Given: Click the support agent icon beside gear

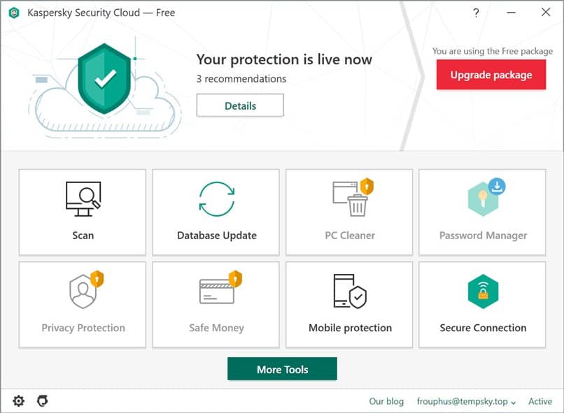Looking at the screenshot, I should tap(43, 401).
